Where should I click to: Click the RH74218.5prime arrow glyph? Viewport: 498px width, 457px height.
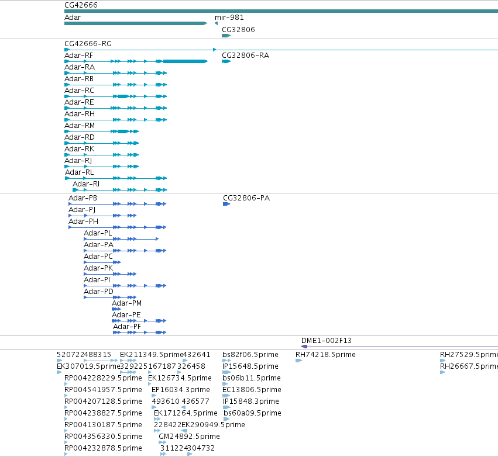[x=298, y=361]
